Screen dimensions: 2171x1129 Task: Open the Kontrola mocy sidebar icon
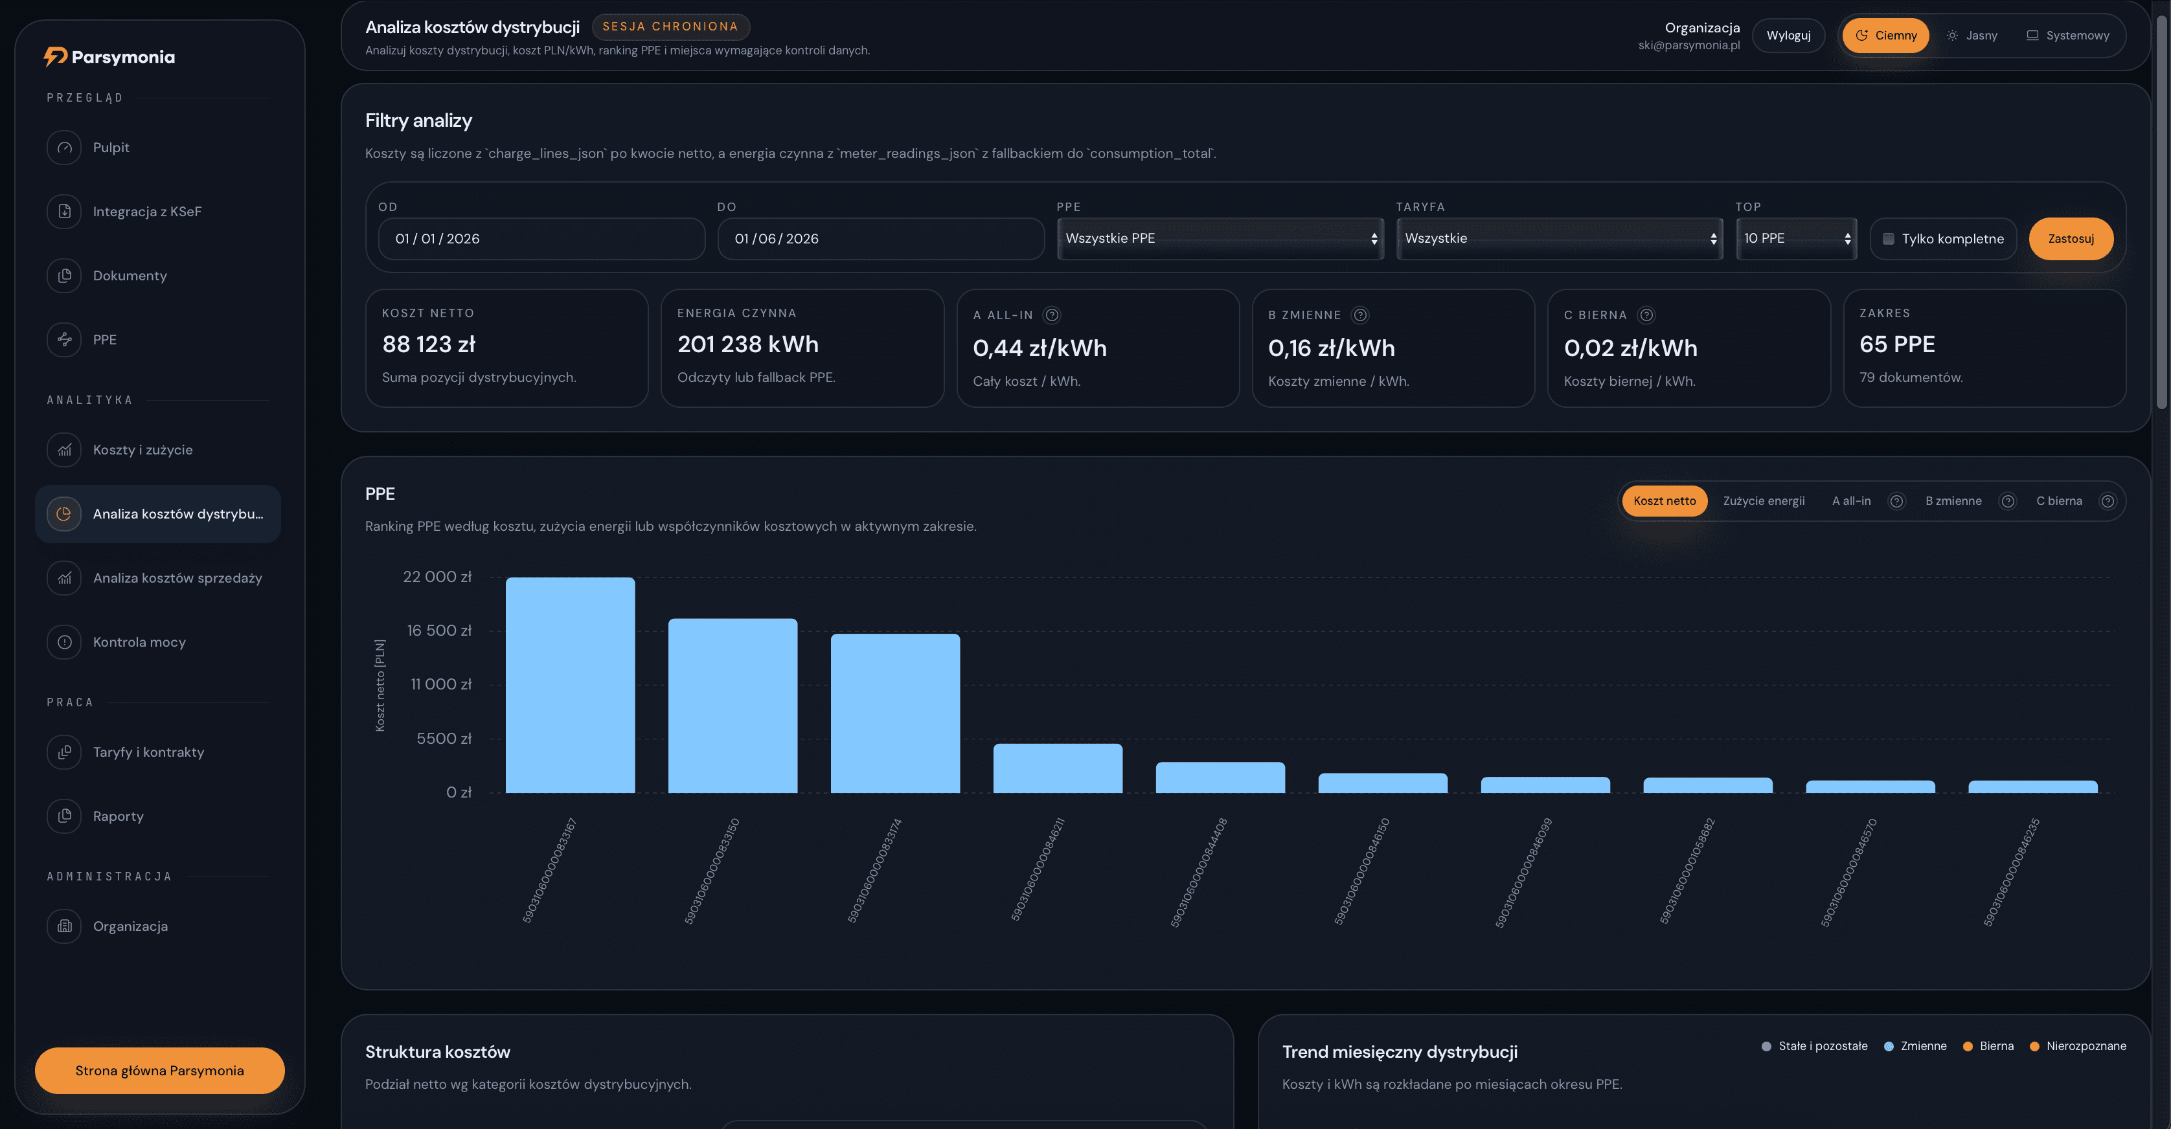64,642
